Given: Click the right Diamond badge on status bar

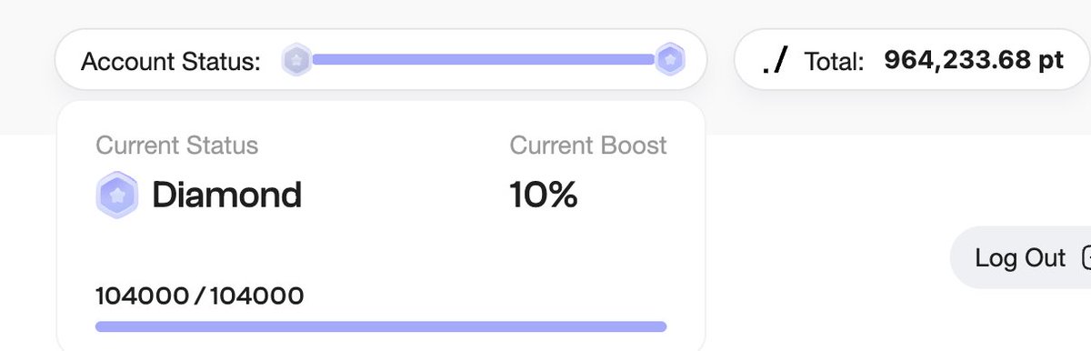Looking at the screenshot, I should 670,60.
